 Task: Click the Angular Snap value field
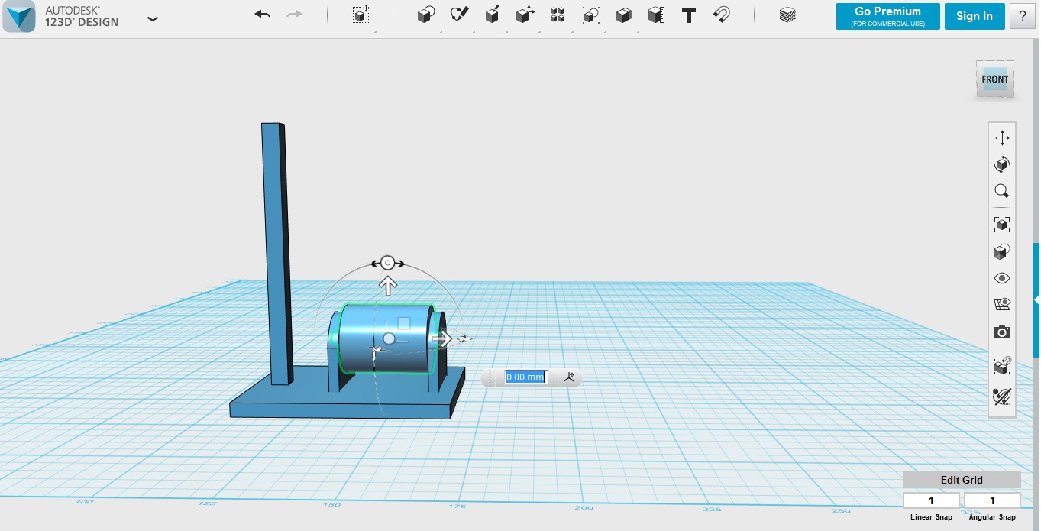(992, 500)
